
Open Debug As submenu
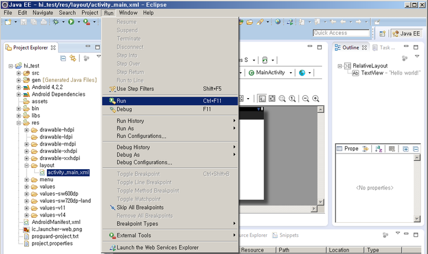click(170, 155)
